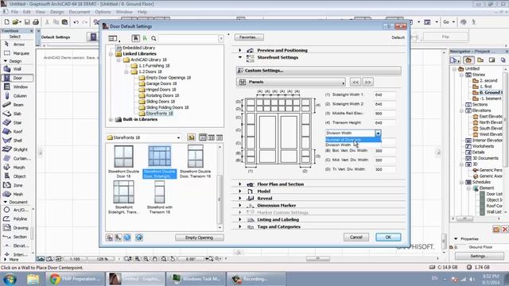This screenshot has height=286, width=509.
Task: Select small icons view in library browser
Action: (212, 137)
